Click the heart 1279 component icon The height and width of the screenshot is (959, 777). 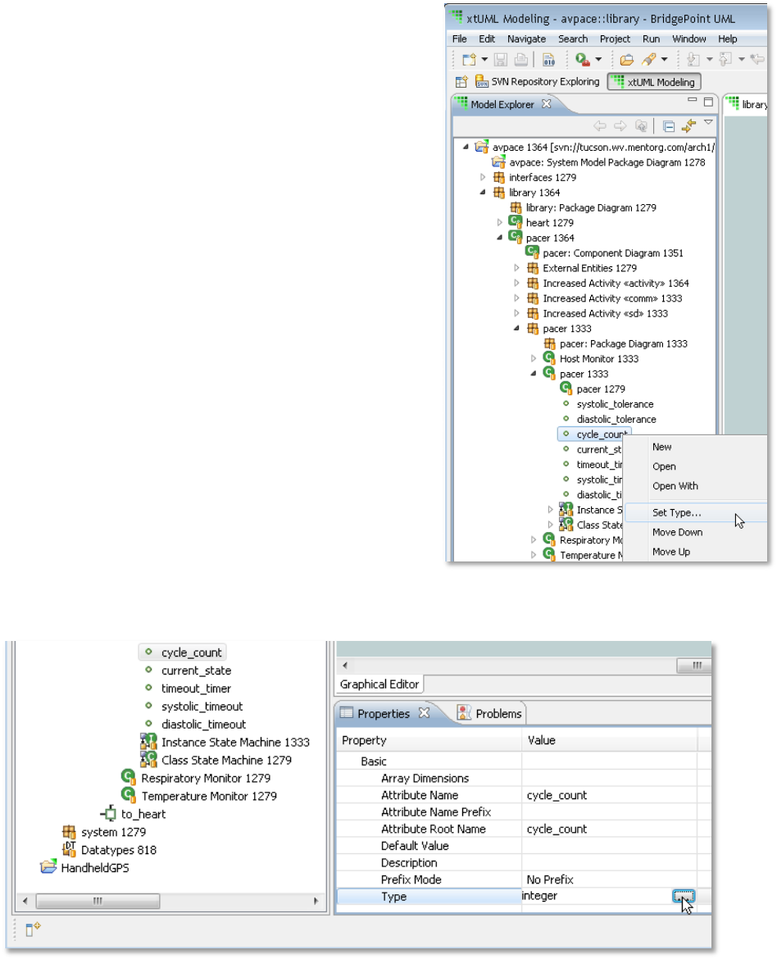tap(516, 221)
